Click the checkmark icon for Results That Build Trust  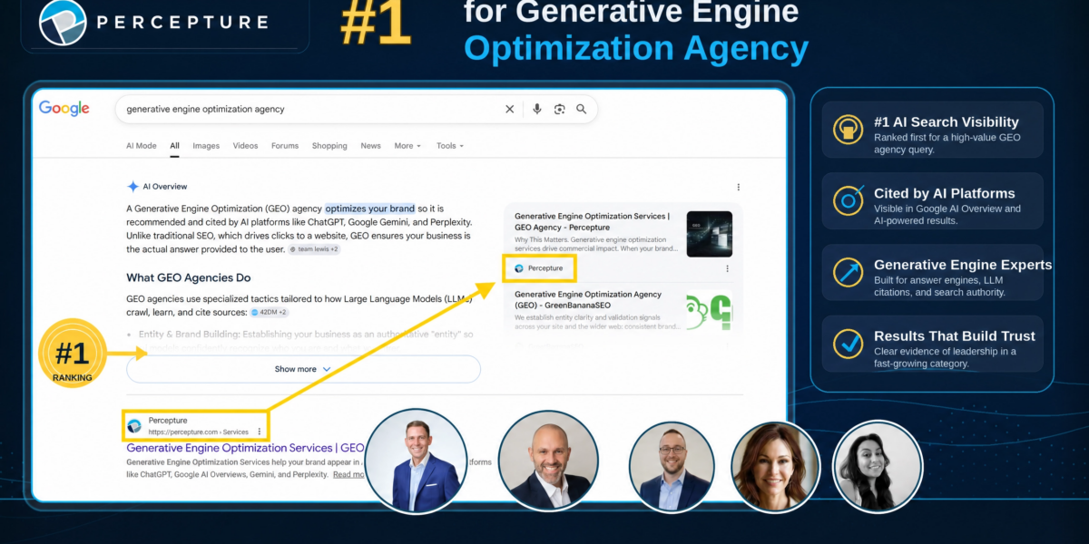click(x=848, y=343)
